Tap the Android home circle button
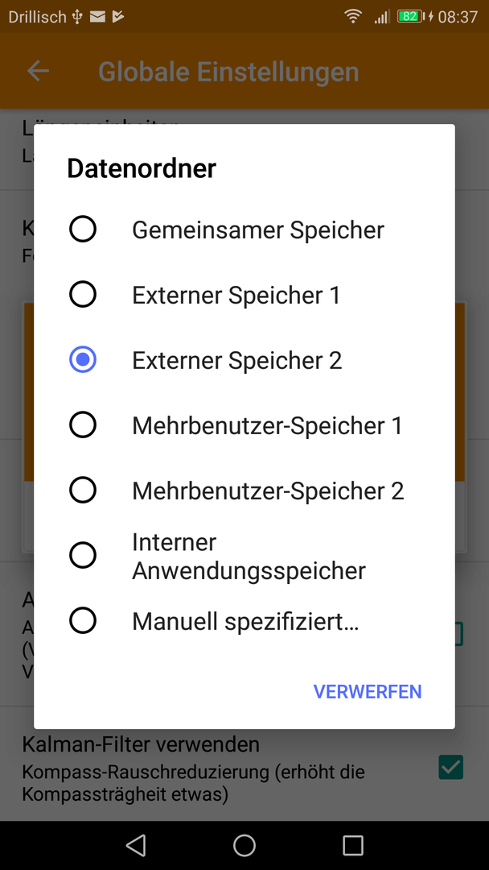Viewport: 489px width, 870px height. [244, 845]
